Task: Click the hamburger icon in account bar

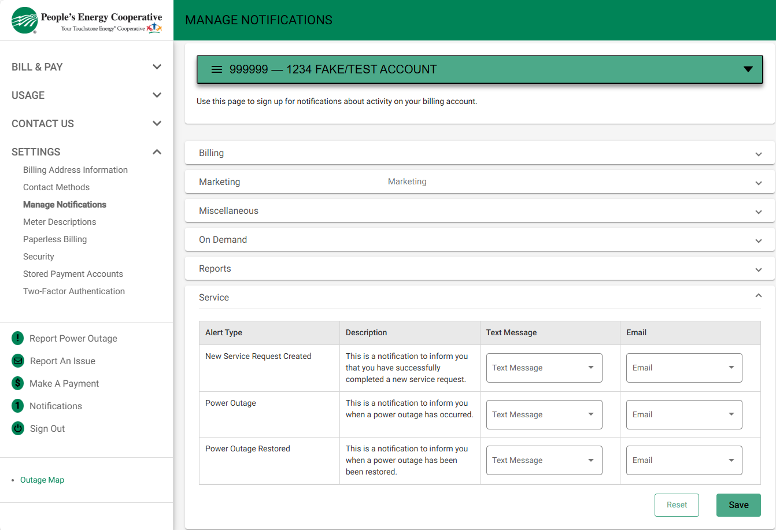Action: (217, 69)
